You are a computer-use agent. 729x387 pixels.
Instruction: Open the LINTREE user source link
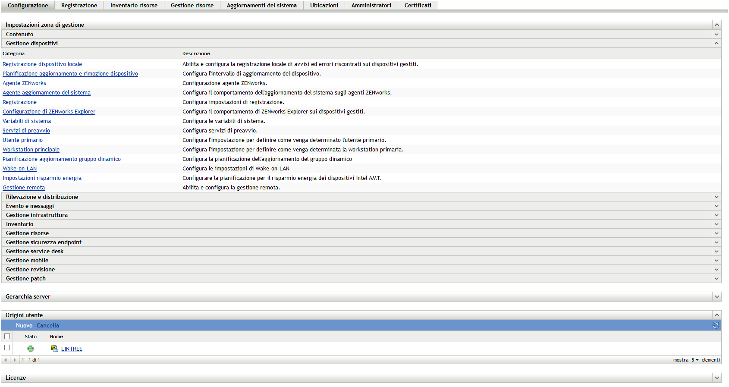(x=72, y=349)
